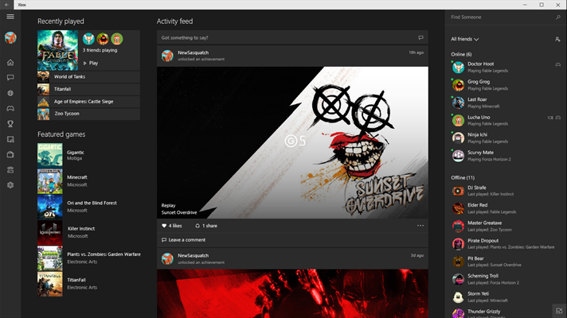Open the controller icon in sidebar

10,108
